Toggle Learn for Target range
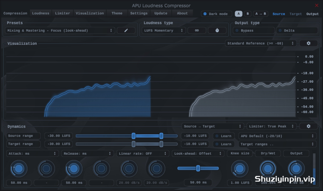Screen dimensions: 323x191 click(224, 144)
